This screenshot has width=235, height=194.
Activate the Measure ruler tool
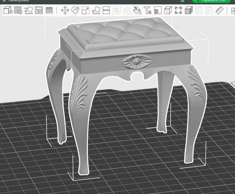point(219,10)
